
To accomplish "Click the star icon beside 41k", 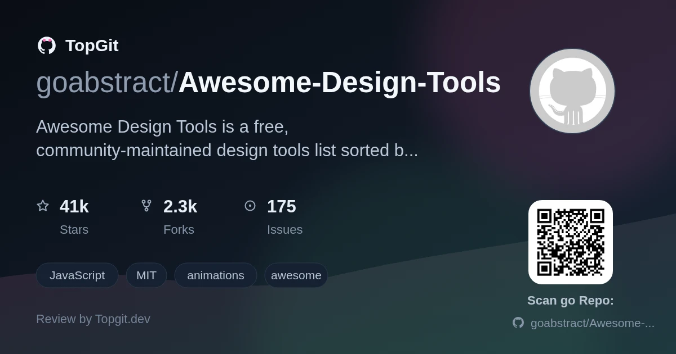I will click(43, 206).
